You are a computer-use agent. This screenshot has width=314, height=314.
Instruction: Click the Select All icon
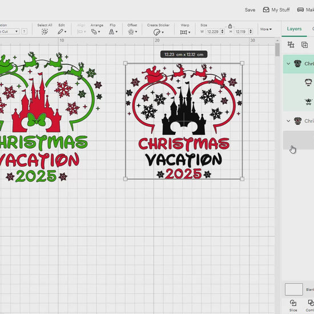(x=45, y=31)
